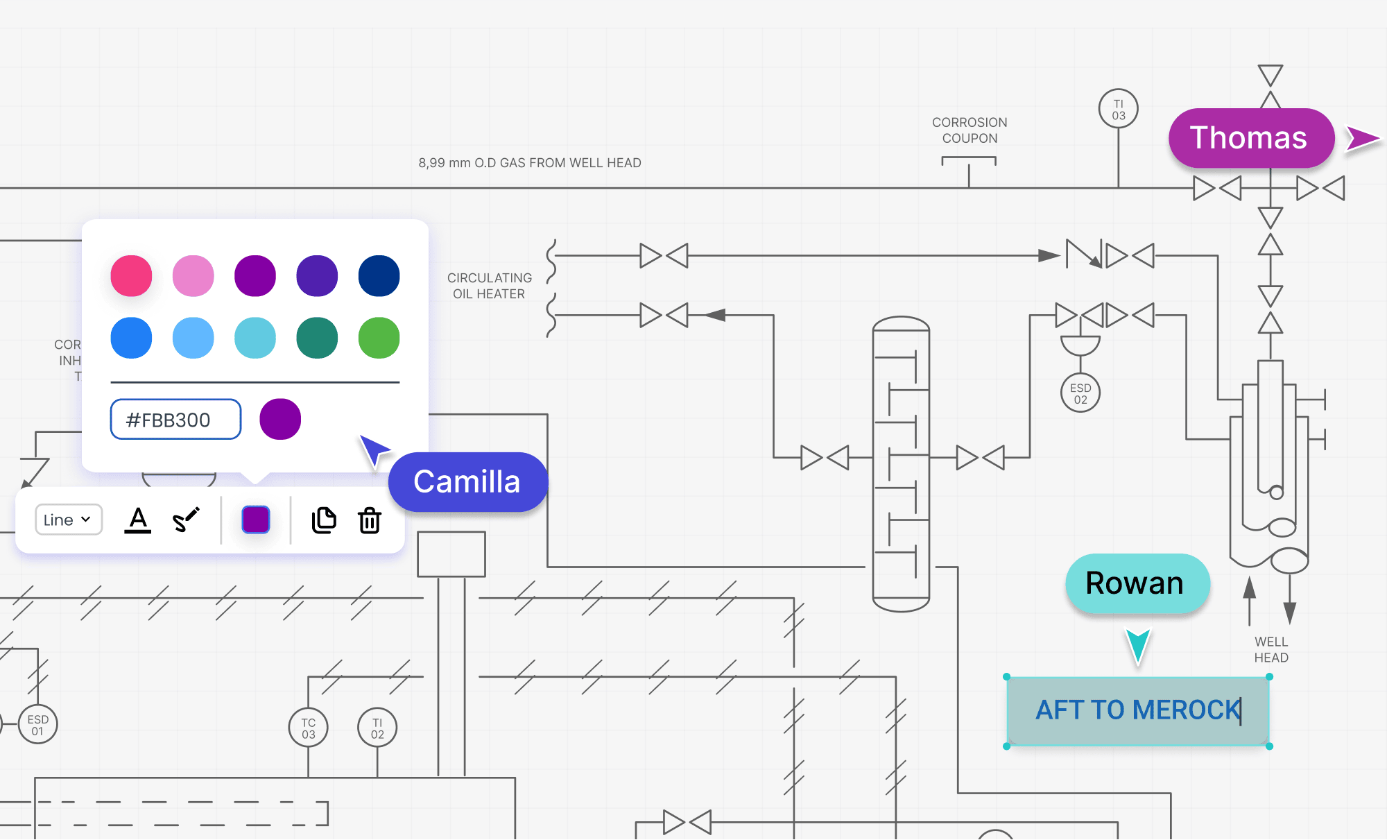This screenshot has width=1387, height=840.
Task: Select the TC 03 instrument circle
Action: point(309,728)
